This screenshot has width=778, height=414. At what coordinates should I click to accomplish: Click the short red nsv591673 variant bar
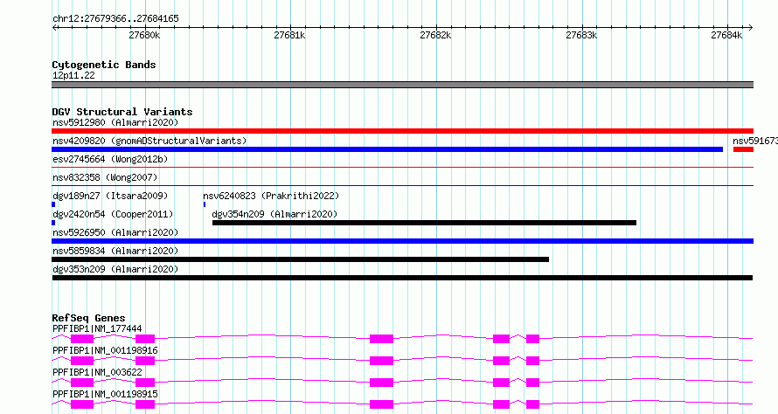pyautogui.click(x=743, y=149)
